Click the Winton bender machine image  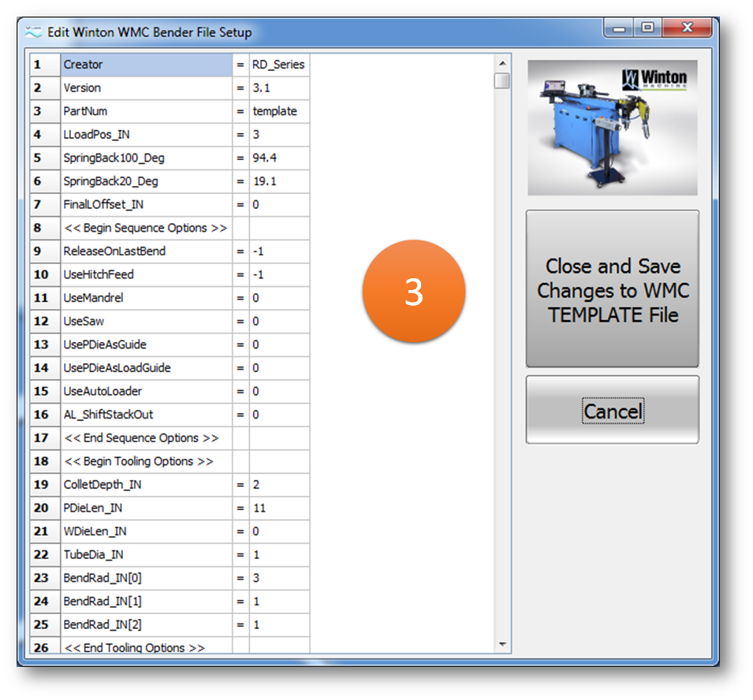click(613, 128)
